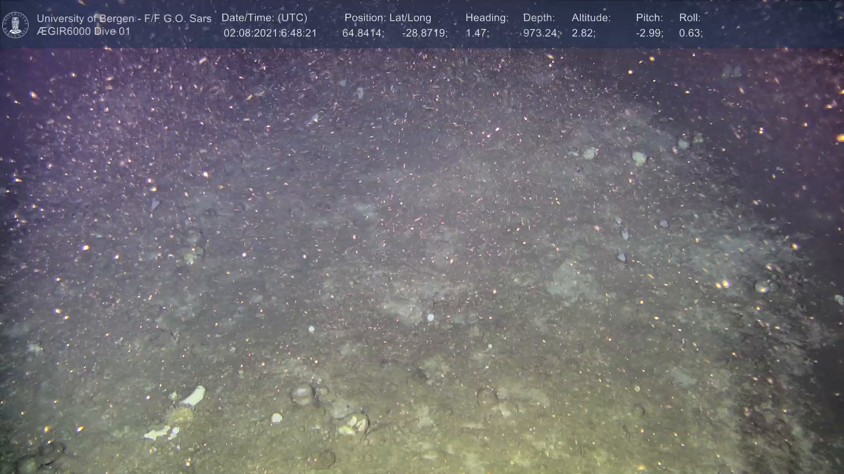Click the Roll label
Screen dimensions: 844x474
click(689, 18)
